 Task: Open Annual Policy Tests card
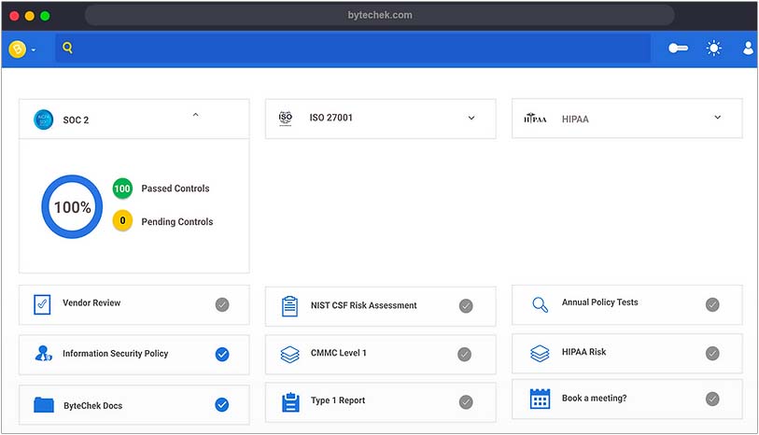[x=626, y=304]
